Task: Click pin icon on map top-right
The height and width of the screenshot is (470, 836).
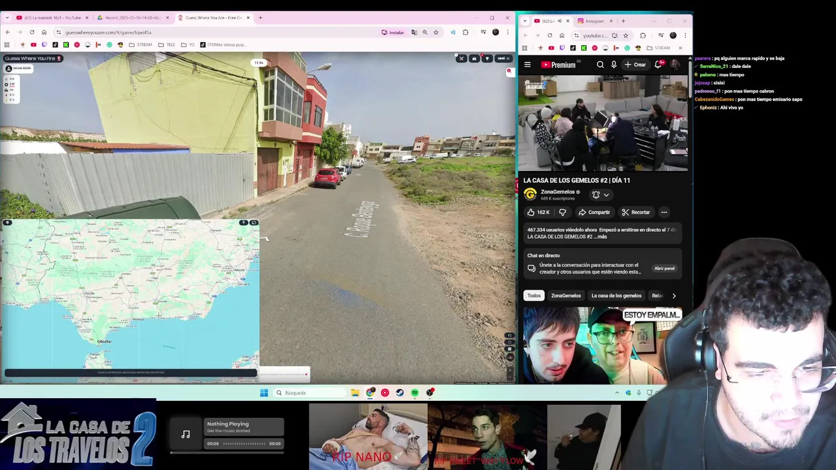Action: 244,223
